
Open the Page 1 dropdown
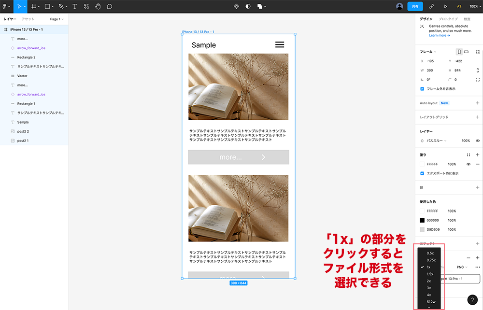point(57,19)
